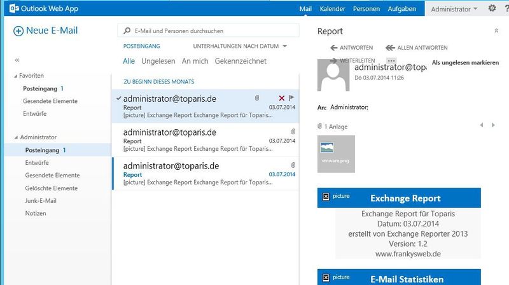The width and height of the screenshot is (509, 285).
Task: Go to the next attachment arrow
Action: pos(493,125)
